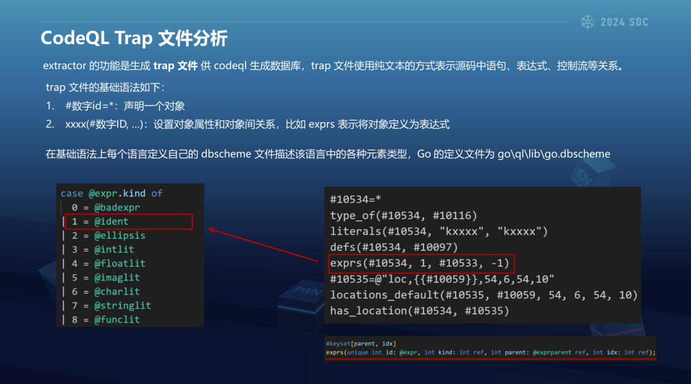Click the '0 = @badexpr' line
Image resolution: width=691 pixels, height=384 pixels.
pyautogui.click(x=106, y=207)
